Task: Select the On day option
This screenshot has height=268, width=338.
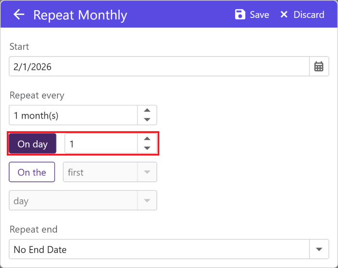Action: [x=32, y=144]
